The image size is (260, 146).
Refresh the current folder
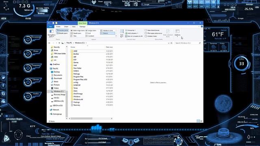(171, 43)
